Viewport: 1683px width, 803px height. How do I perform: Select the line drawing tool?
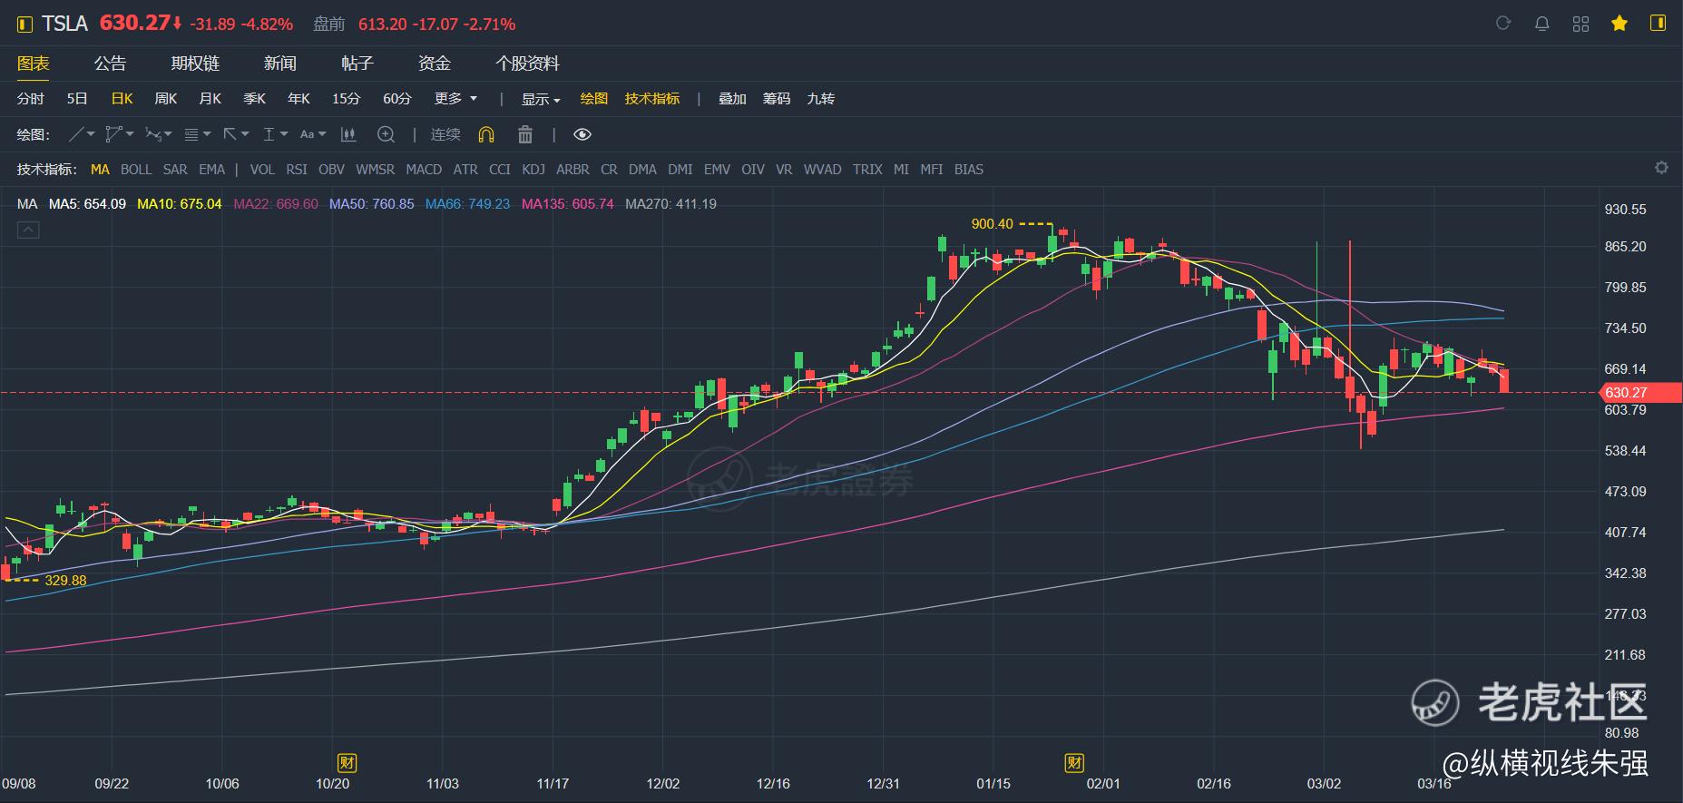pos(77,134)
